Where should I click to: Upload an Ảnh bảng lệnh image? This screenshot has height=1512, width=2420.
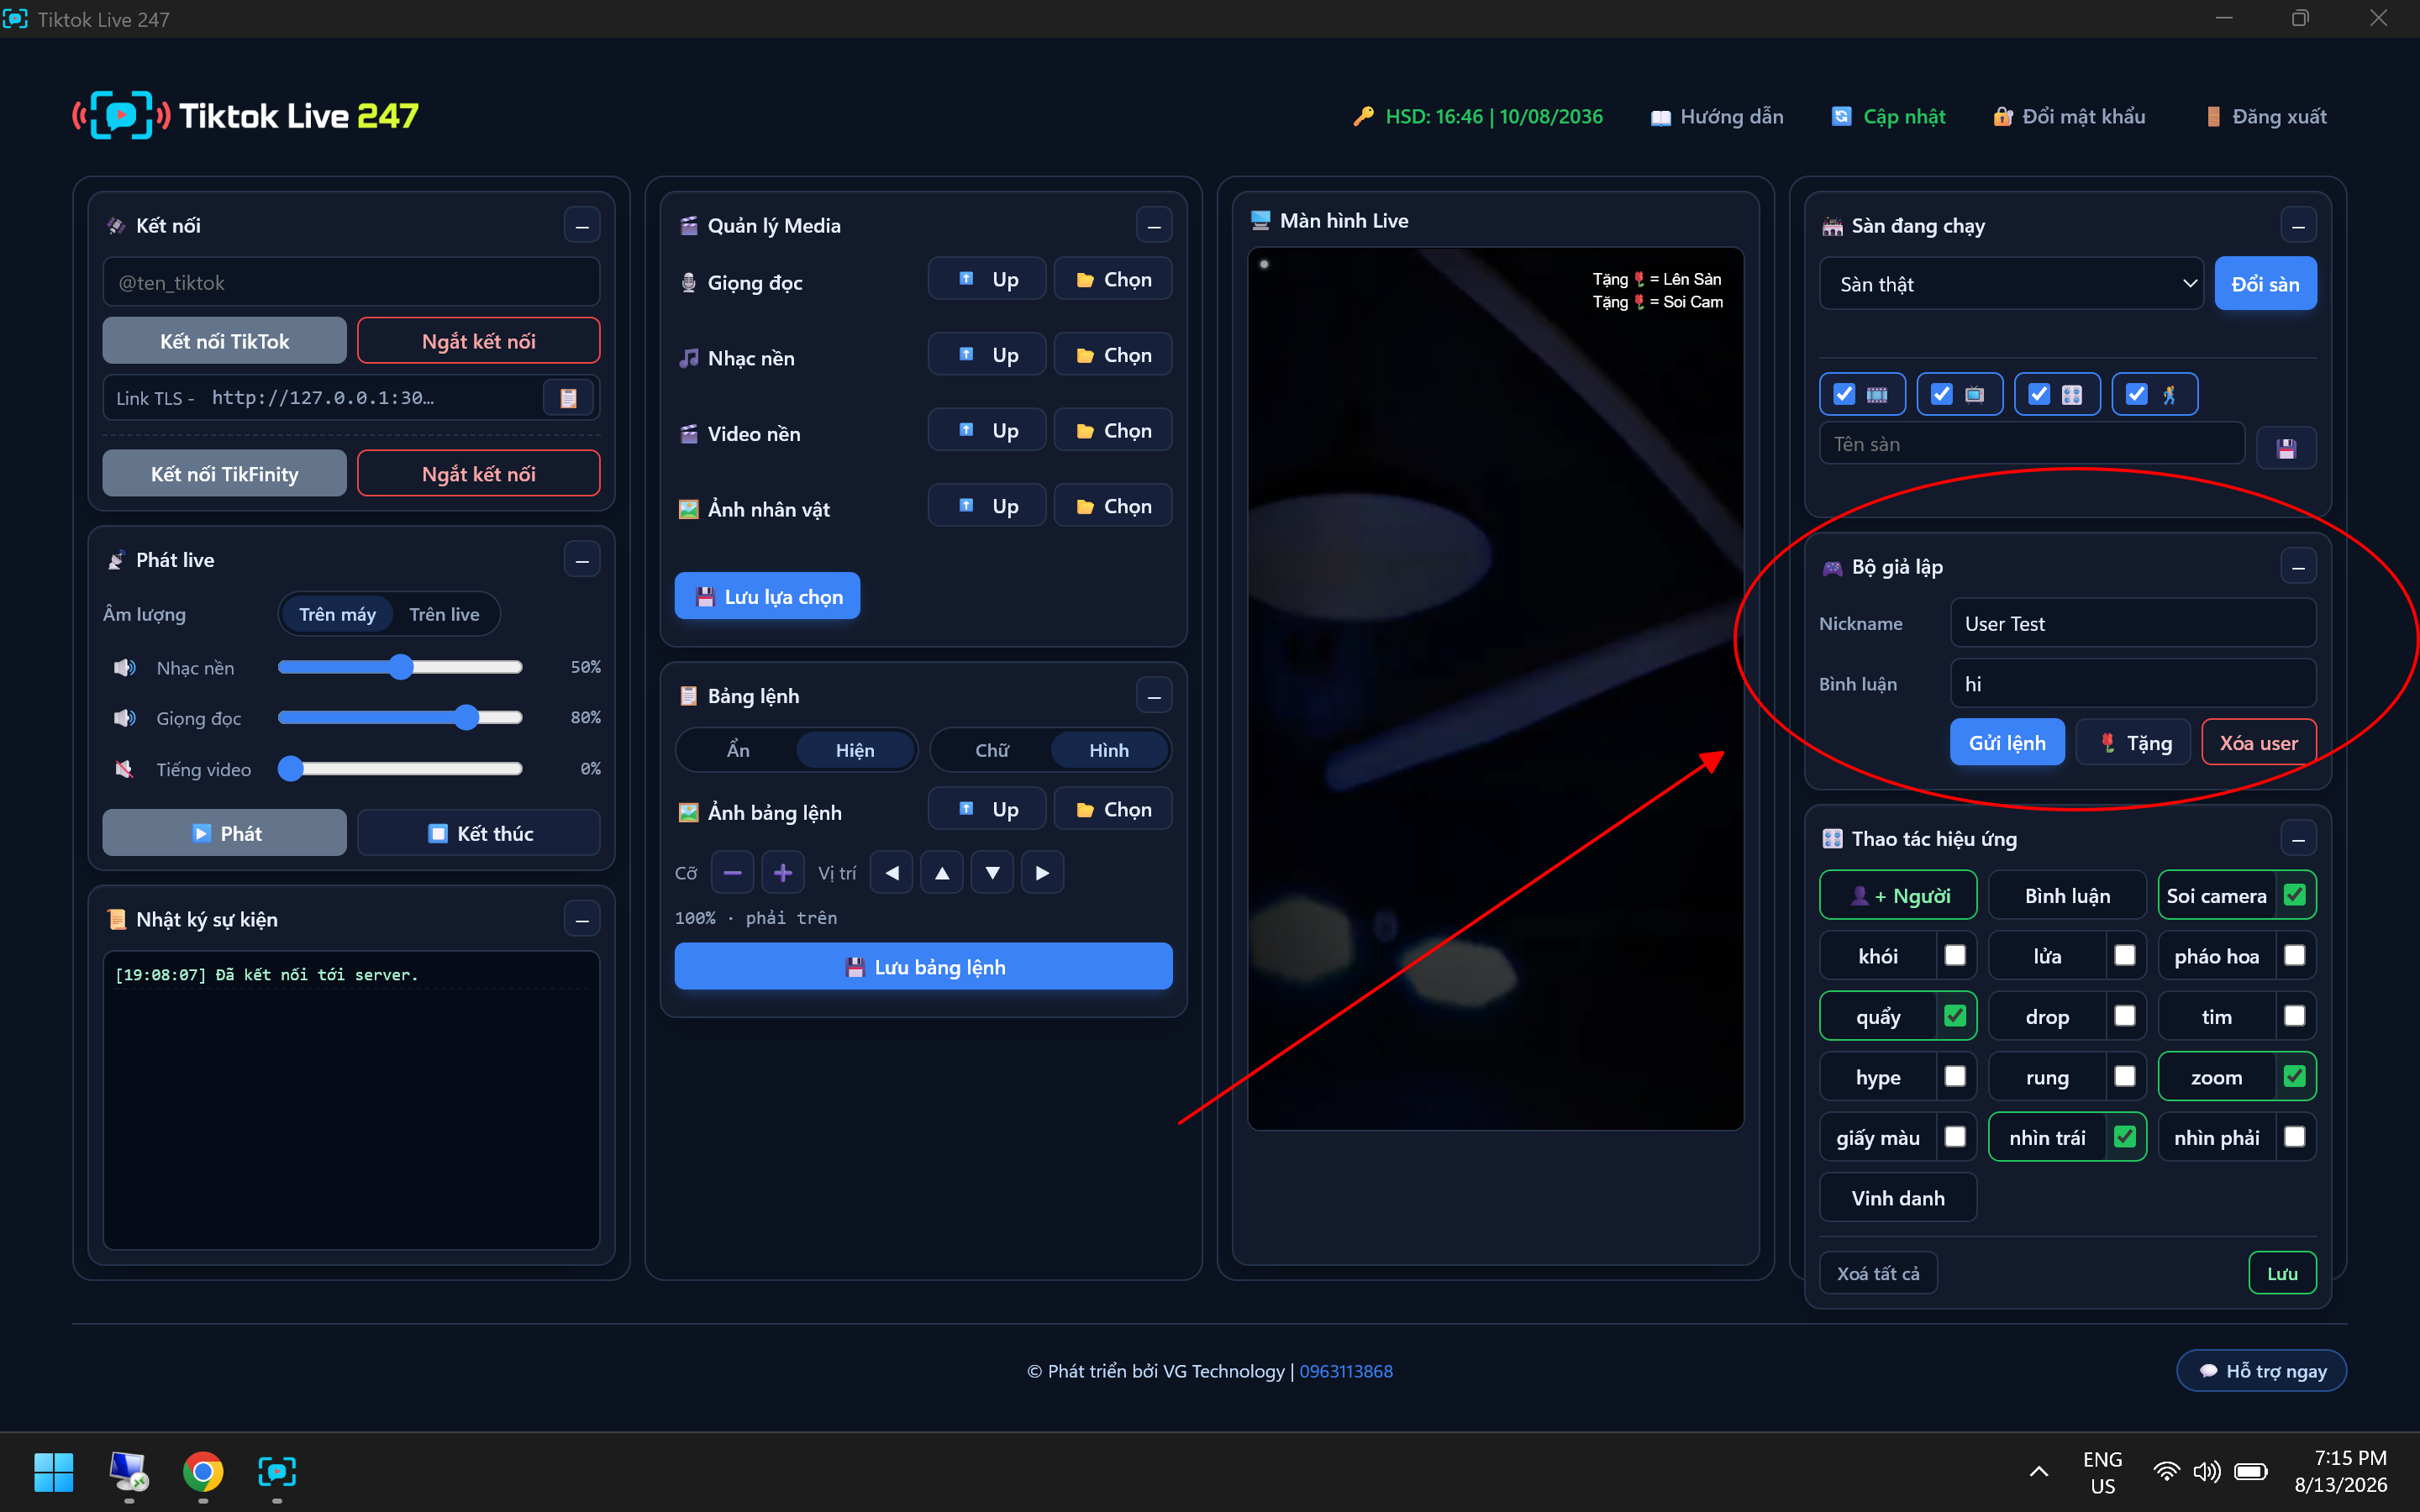point(987,809)
